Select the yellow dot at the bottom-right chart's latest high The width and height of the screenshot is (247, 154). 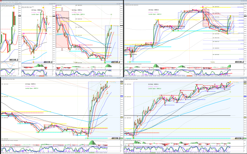click(x=230, y=82)
